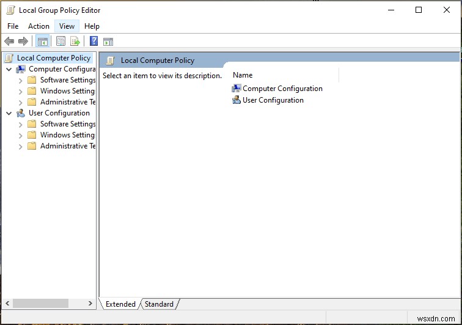Expand Windows Settings under User Configuration

tap(20, 136)
